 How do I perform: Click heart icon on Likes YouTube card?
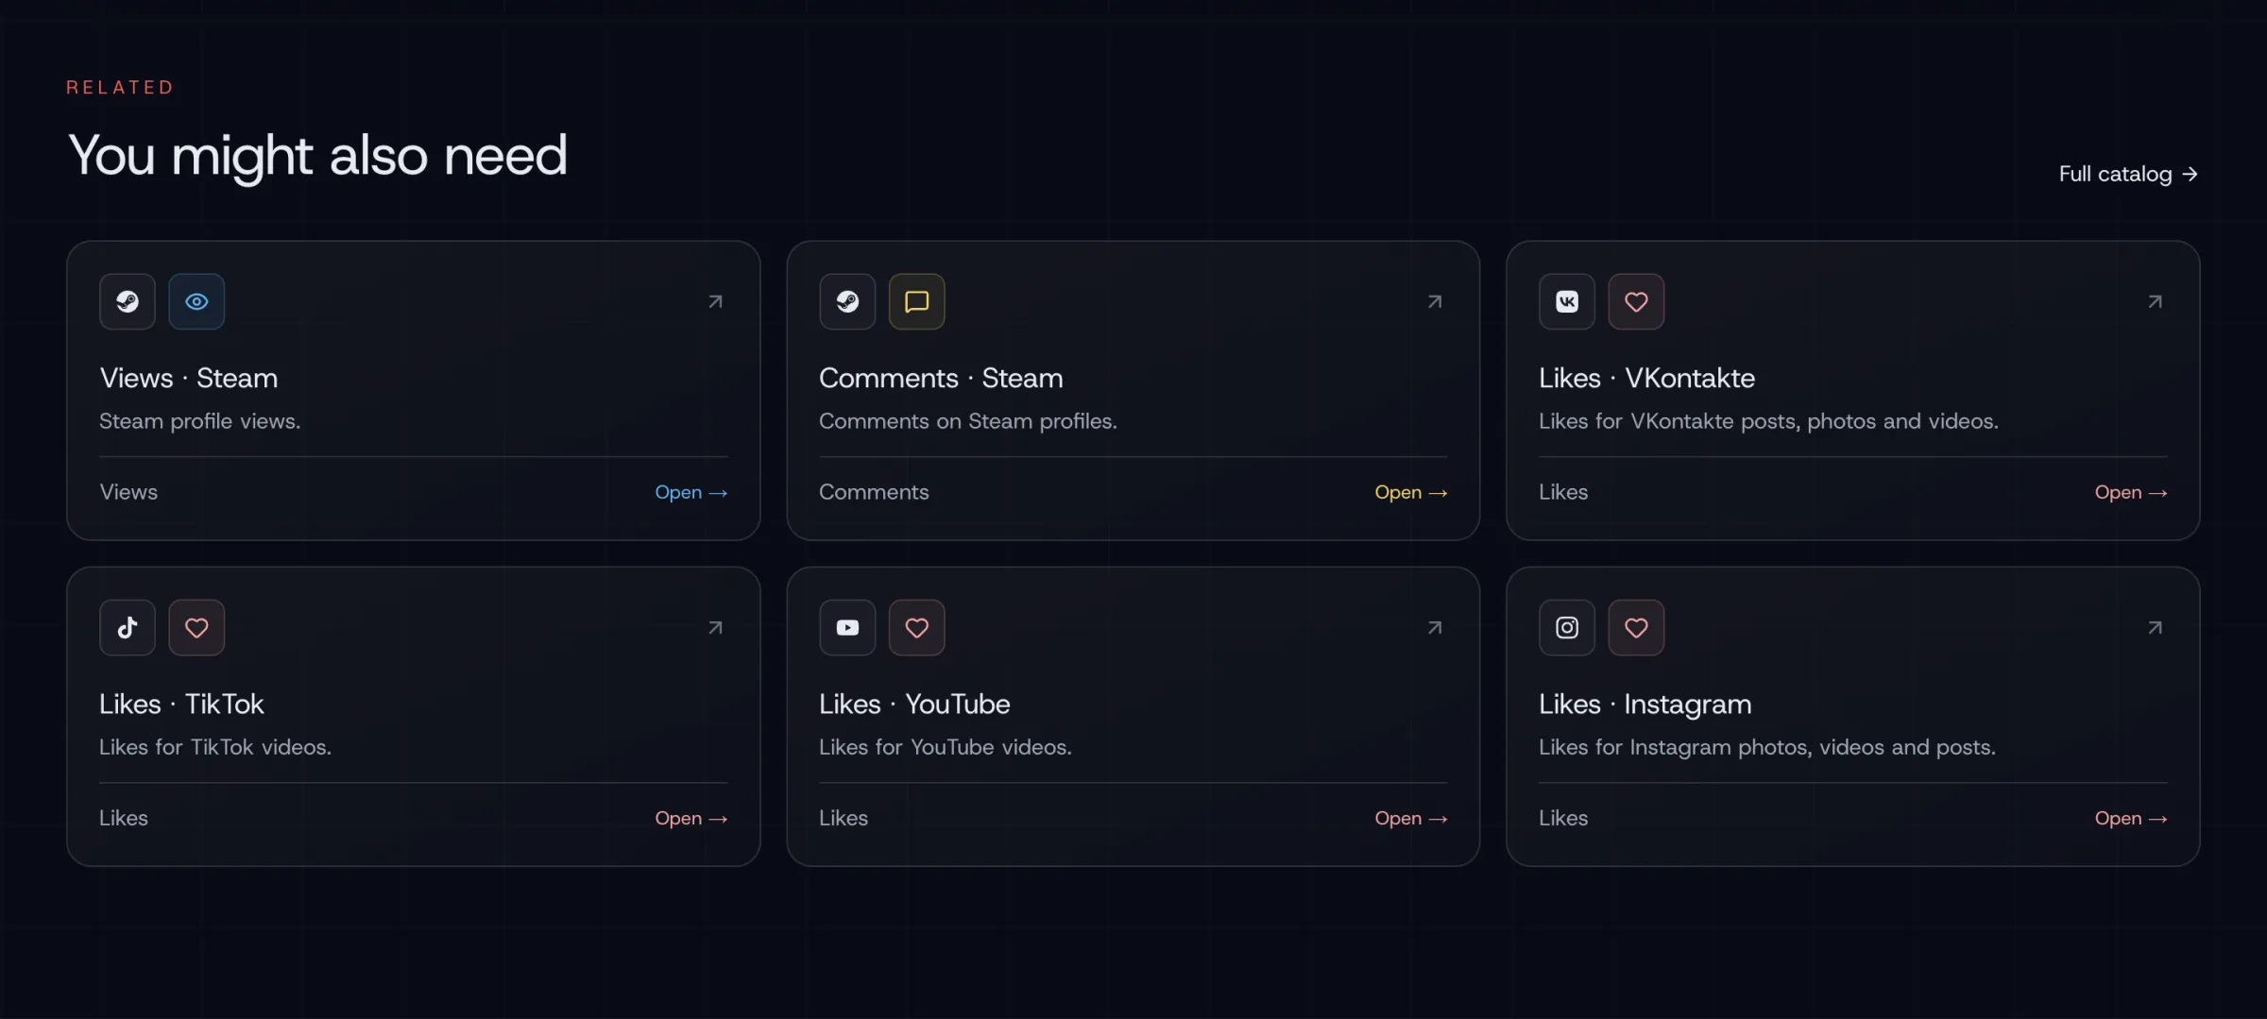916,628
